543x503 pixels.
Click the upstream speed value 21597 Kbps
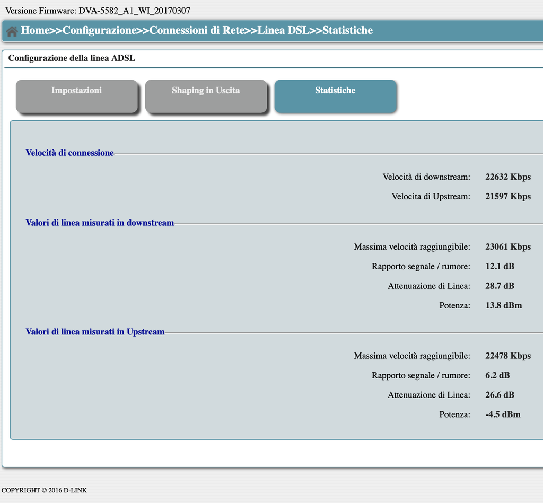[x=507, y=196]
